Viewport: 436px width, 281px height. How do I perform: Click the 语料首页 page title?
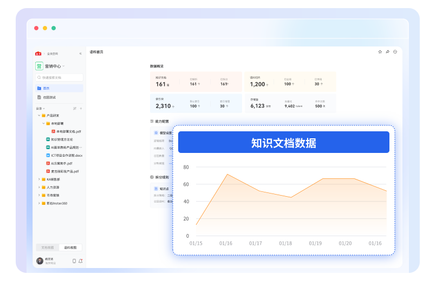pos(96,52)
